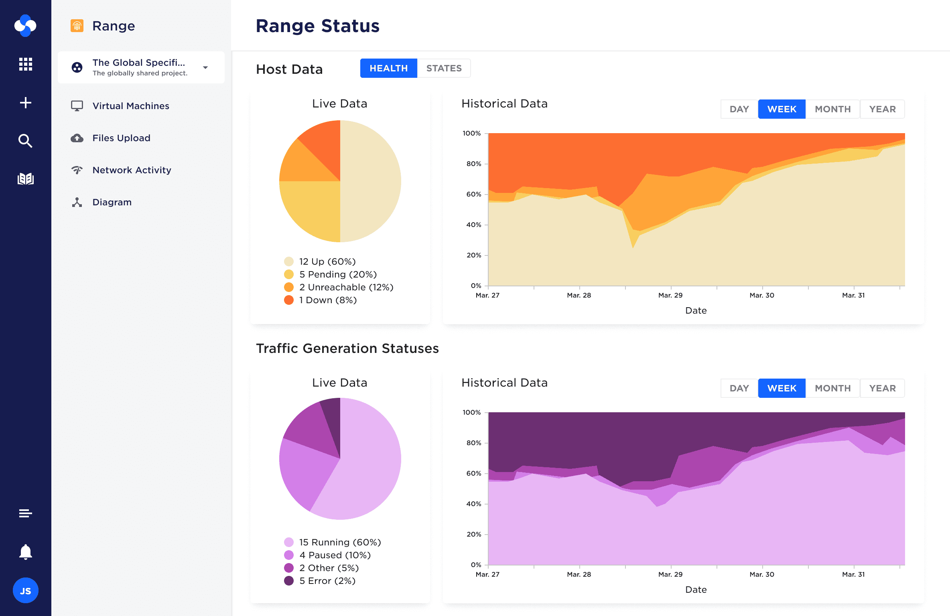Set Traffic historical data to DAY
Viewport: 950px width, 616px height.
tap(739, 388)
